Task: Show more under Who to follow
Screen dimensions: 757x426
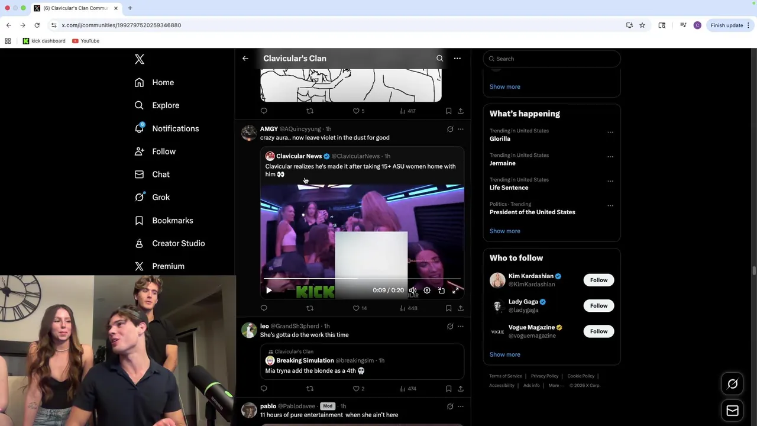Action: [x=504, y=354]
